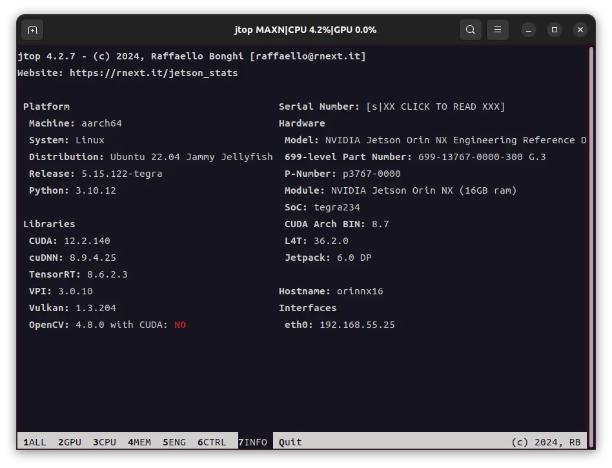Click the VPI version 3.0.10
Image resolution: width=612 pixels, height=468 pixels.
[76, 291]
